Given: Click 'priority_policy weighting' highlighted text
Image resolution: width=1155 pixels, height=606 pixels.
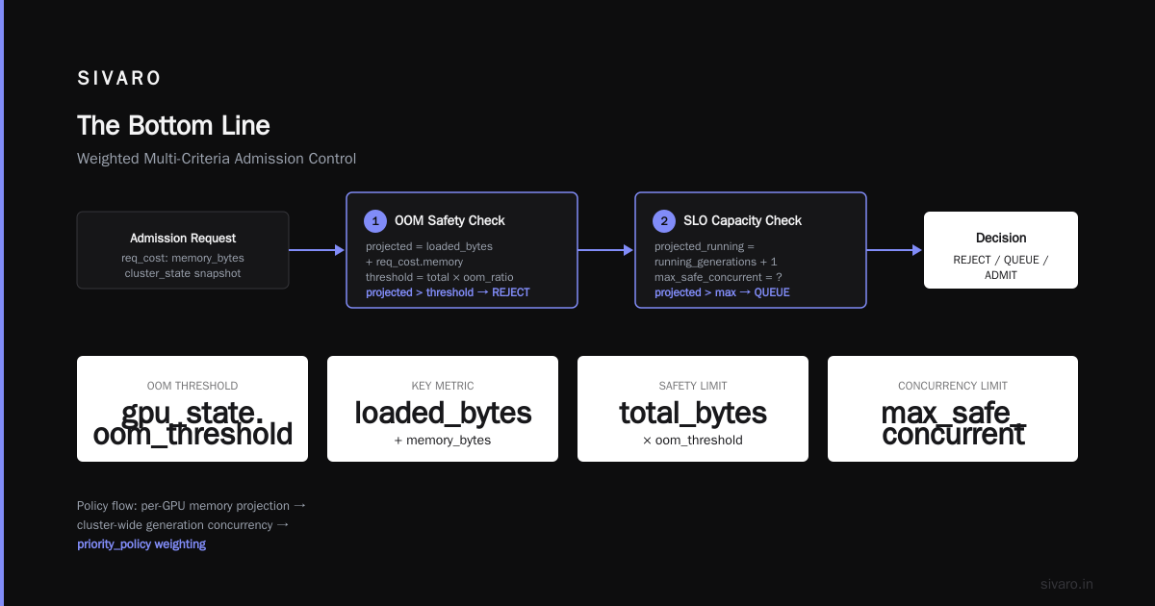Looking at the screenshot, I should [x=141, y=544].
